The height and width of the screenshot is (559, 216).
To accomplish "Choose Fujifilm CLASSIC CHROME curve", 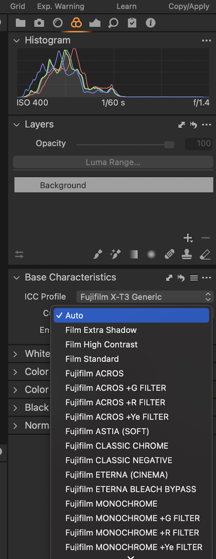I will pos(131,446).
